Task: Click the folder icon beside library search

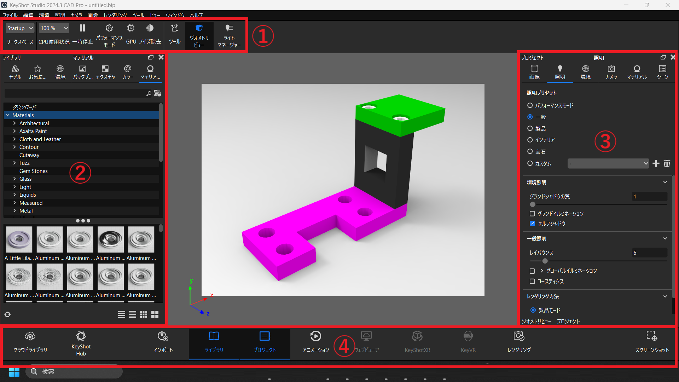Action: pos(157,93)
